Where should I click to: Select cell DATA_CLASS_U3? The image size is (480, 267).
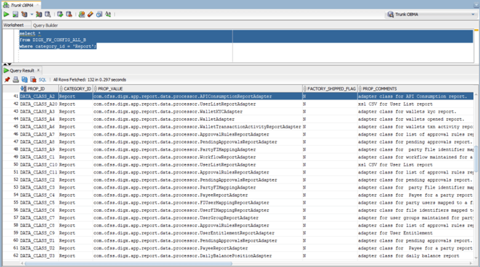(38, 256)
